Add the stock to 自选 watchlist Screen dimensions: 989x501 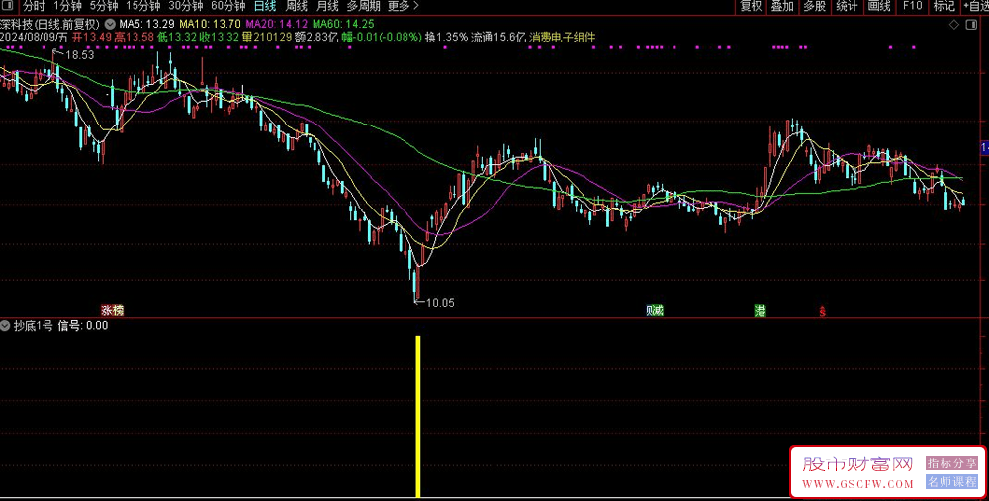976,6
